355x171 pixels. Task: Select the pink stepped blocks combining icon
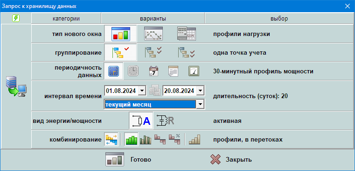point(160,140)
